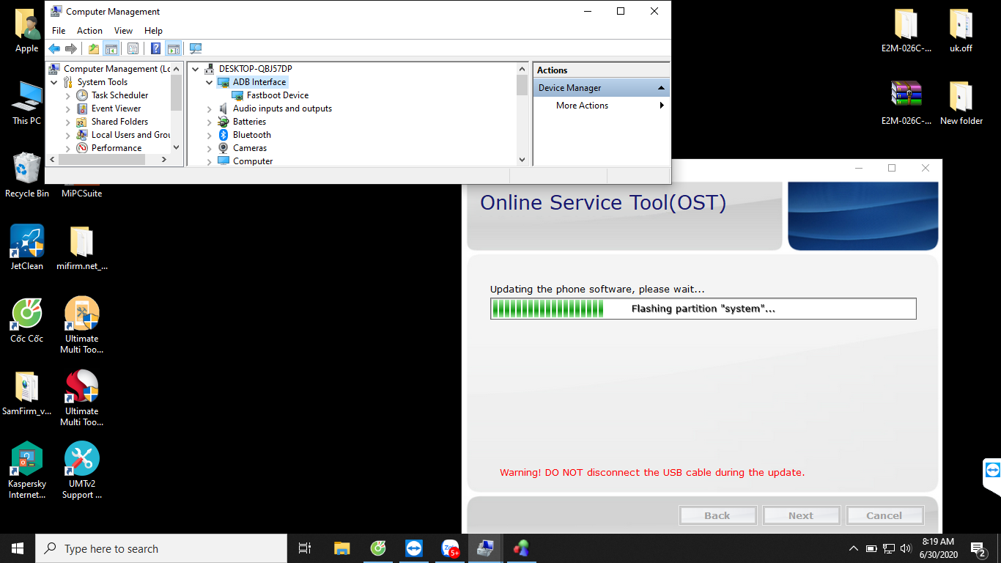Open TeamViewer from the taskbar

[x=414, y=548]
